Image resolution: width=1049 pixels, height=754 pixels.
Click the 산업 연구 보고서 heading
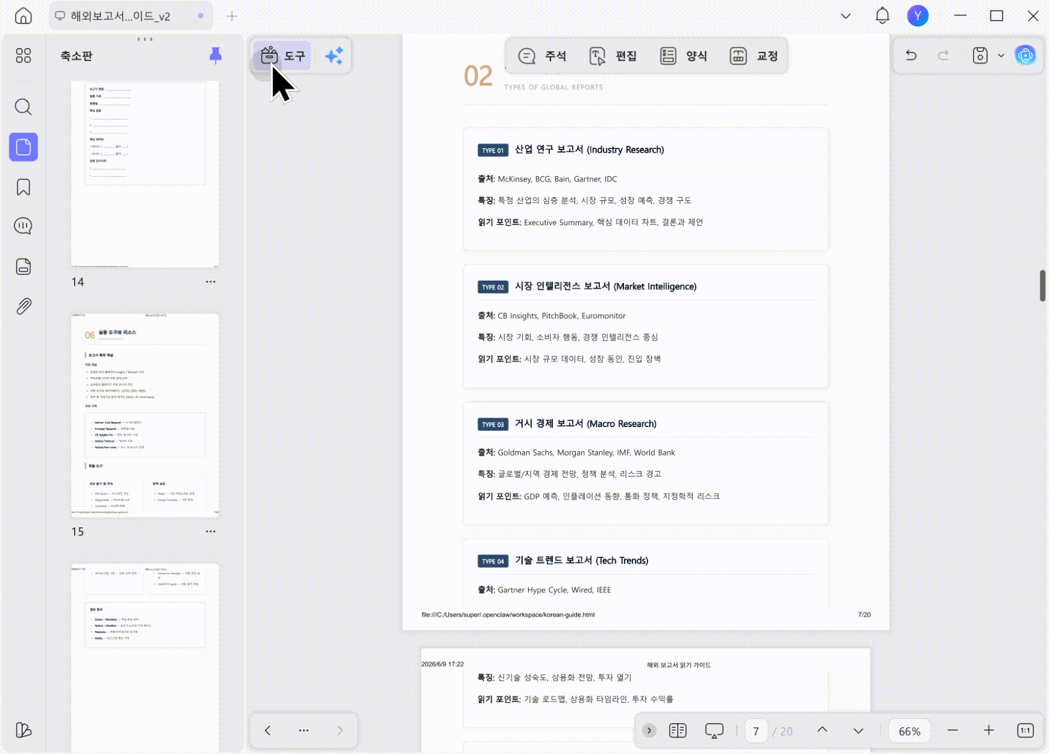(x=589, y=150)
